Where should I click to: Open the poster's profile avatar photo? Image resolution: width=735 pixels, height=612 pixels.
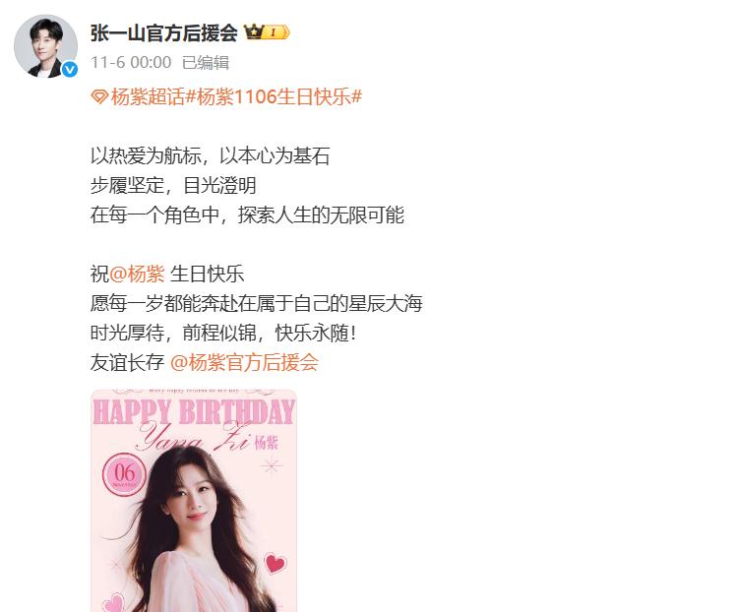tap(45, 46)
